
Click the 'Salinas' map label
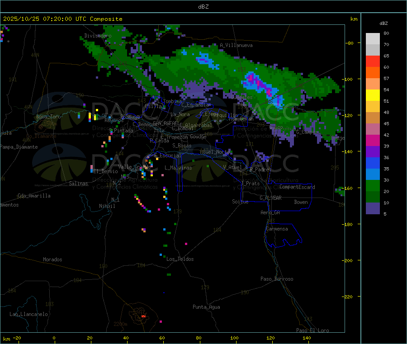(78, 184)
